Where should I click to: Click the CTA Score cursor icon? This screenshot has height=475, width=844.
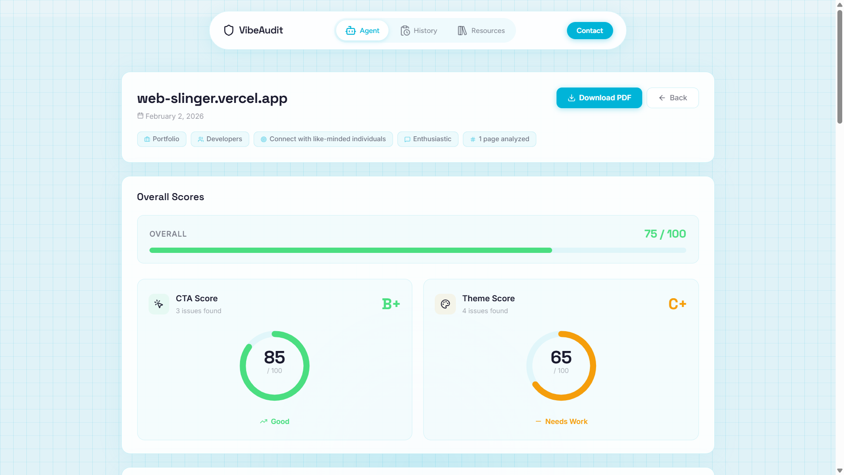pyautogui.click(x=159, y=304)
